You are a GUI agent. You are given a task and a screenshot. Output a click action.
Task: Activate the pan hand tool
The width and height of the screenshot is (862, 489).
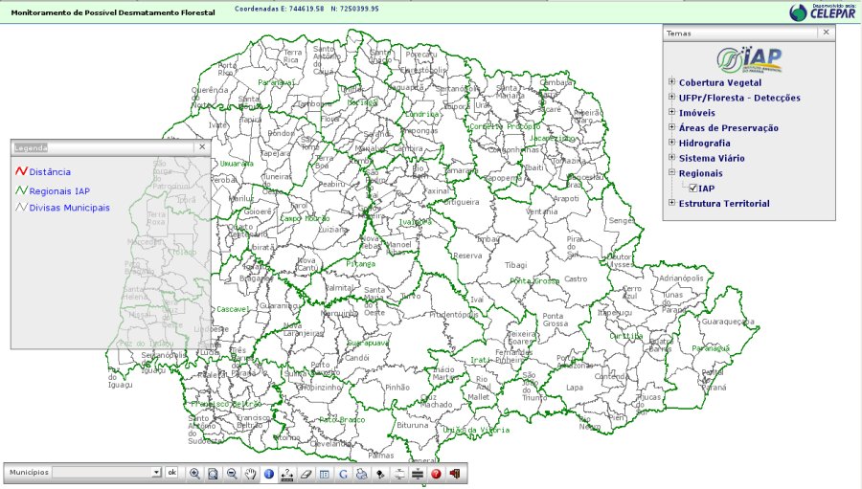pos(250,473)
